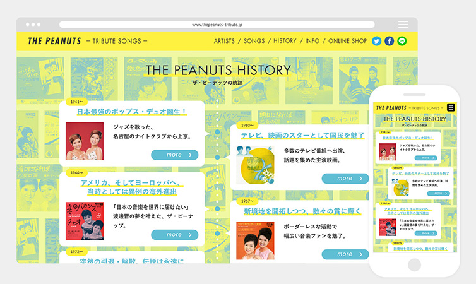
Task: Click more button in the 1941 card
Action: point(174,155)
